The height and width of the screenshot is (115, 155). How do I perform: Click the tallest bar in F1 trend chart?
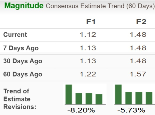tap(69, 94)
